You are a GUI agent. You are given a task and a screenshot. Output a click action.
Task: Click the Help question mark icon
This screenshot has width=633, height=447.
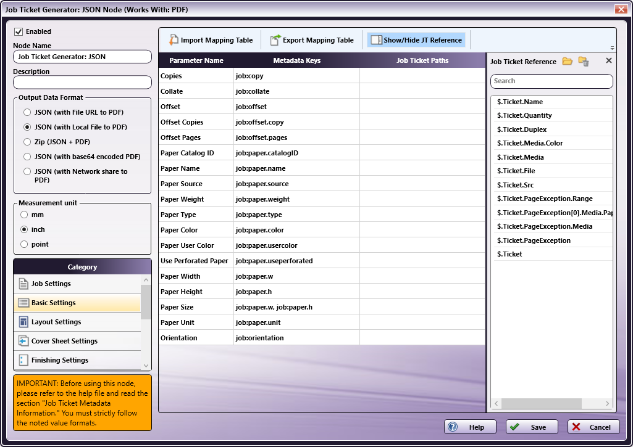453,427
